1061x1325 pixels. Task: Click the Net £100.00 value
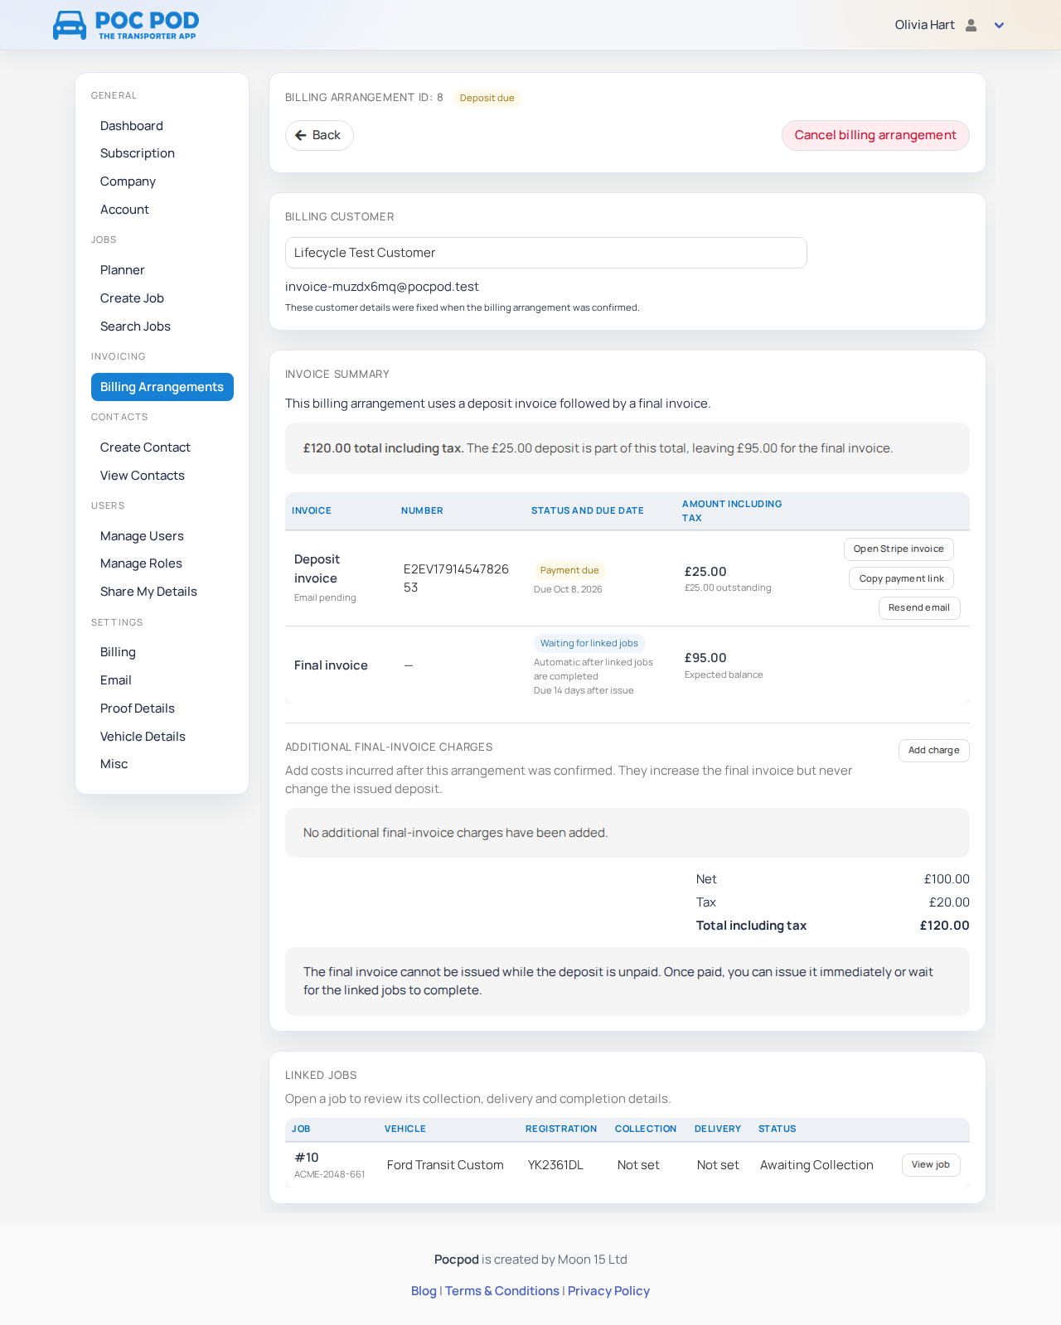tap(947, 879)
